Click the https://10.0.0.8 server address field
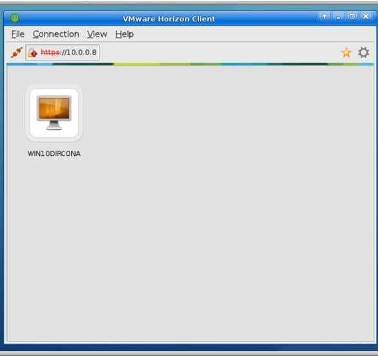The width and height of the screenshot is (378, 356). (x=63, y=52)
